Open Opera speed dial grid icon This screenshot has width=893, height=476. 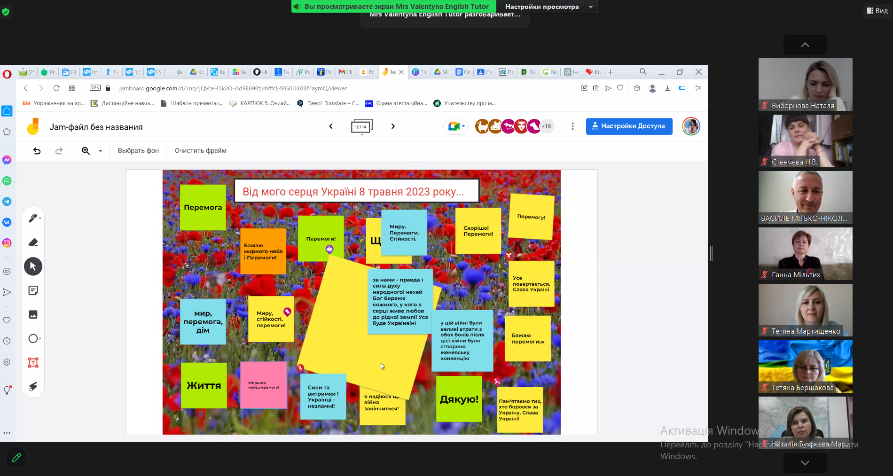pos(72,88)
